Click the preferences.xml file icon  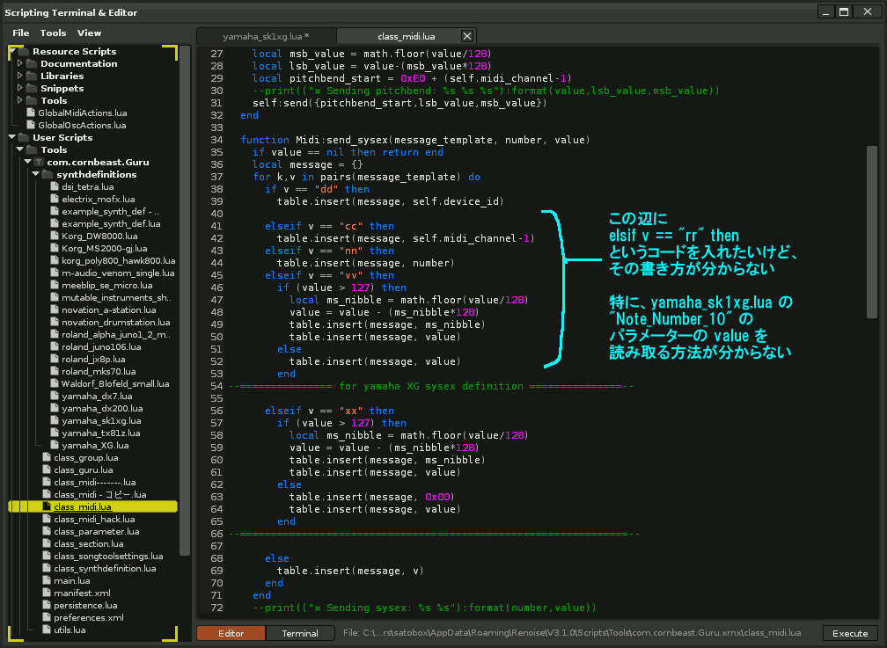point(47,617)
